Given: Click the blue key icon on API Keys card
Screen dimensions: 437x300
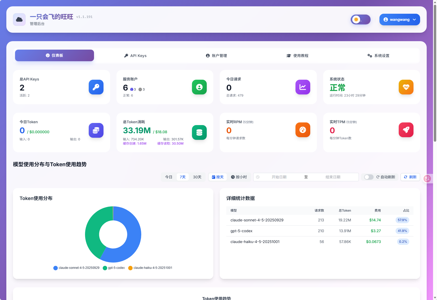Looking at the screenshot, I should pyautogui.click(x=96, y=87).
